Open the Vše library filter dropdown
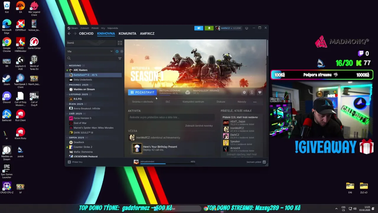This screenshot has width=378, height=213. (90, 51)
